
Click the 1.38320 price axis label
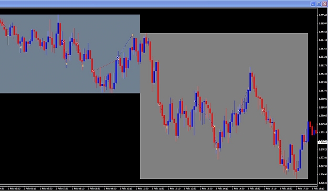pyautogui.click(x=323, y=57)
